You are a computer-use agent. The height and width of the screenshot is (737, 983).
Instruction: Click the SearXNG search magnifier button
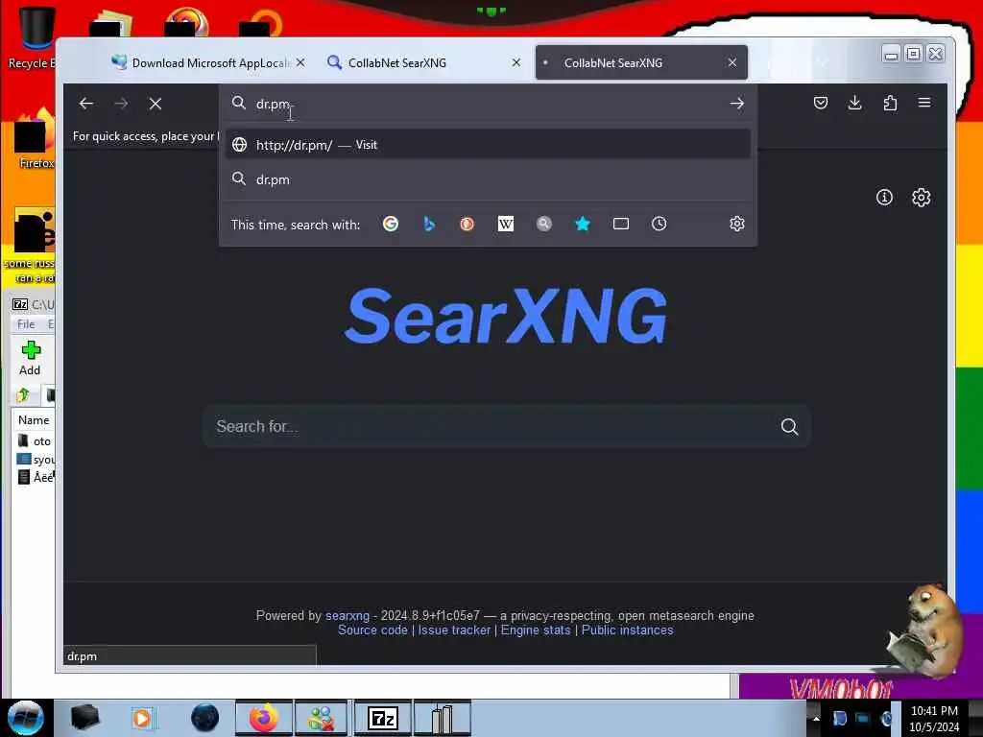pos(790,427)
